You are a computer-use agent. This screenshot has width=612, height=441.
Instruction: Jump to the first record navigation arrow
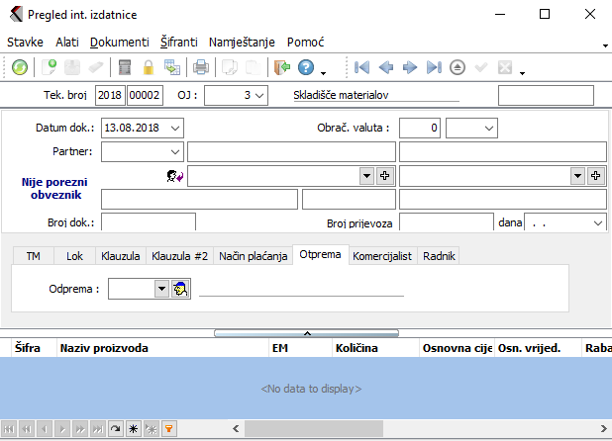[362, 67]
